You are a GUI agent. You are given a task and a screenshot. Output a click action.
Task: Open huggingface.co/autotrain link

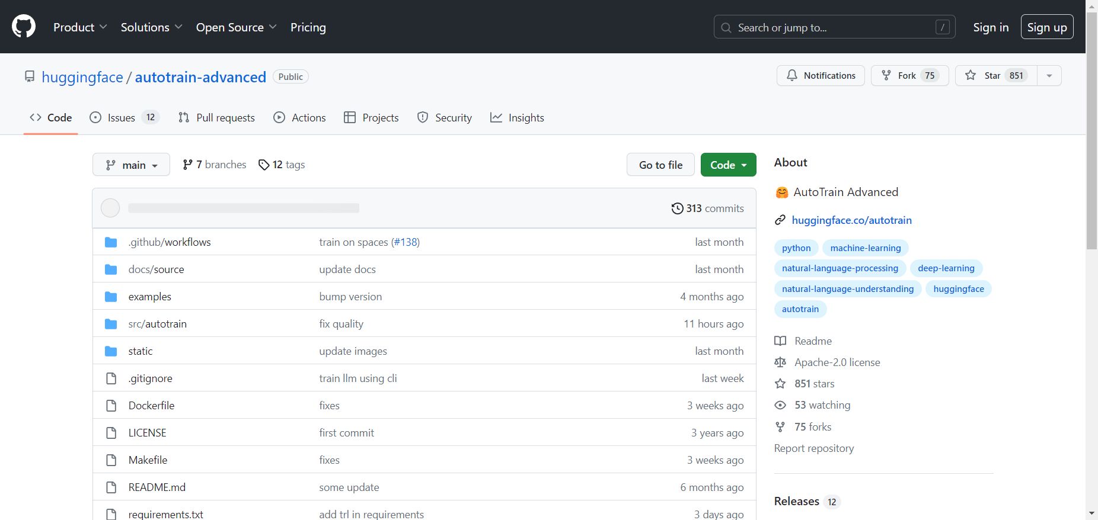pyautogui.click(x=851, y=220)
